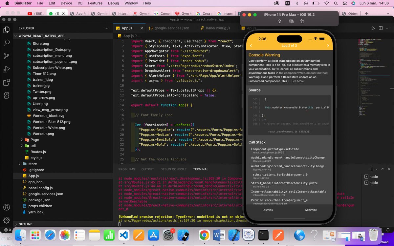Open app.json in the Explorer
This screenshot has height=246, width=394.
(35, 182)
